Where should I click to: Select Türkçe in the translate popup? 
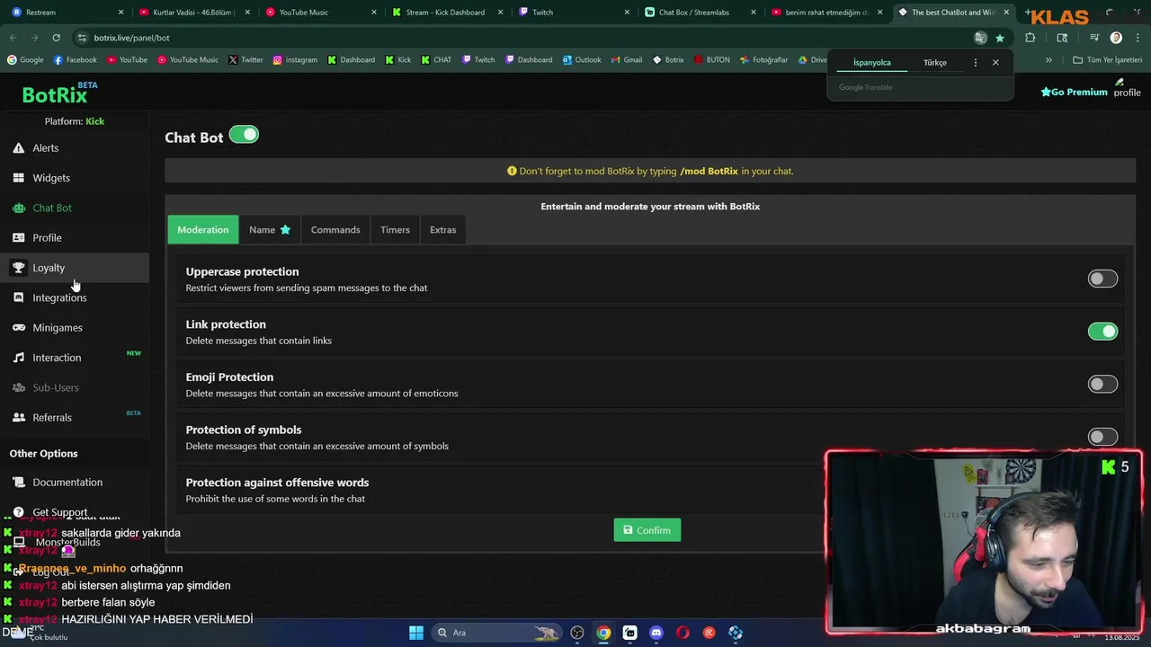pyautogui.click(x=935, y=63)
